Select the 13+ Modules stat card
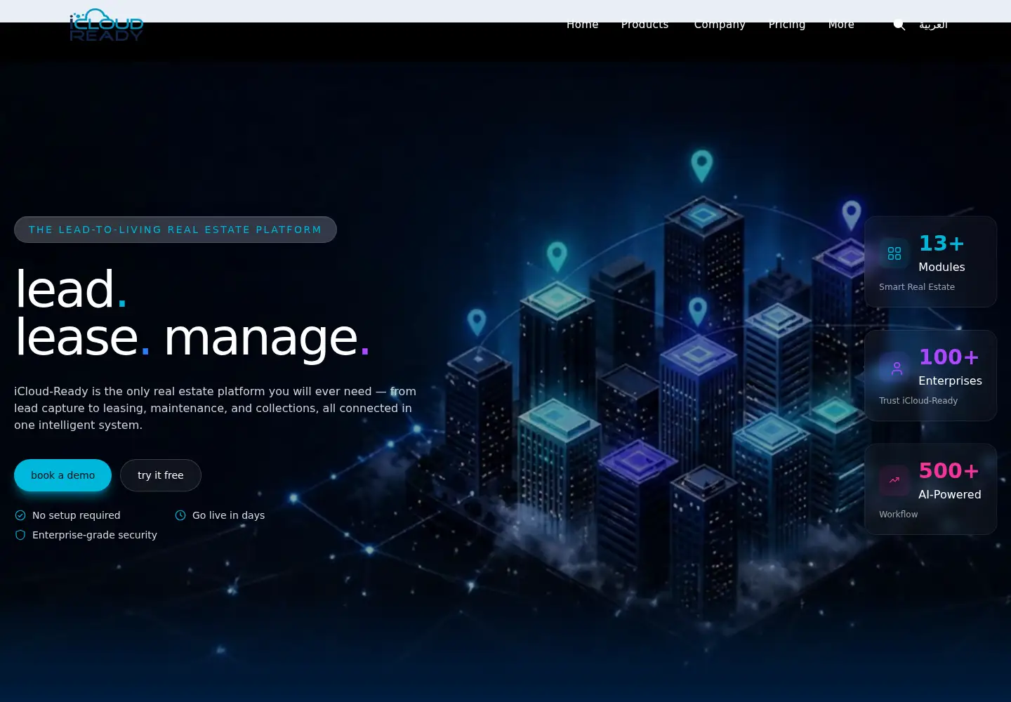This screenshot has height=702, width=1011. (x=931, y=262)
